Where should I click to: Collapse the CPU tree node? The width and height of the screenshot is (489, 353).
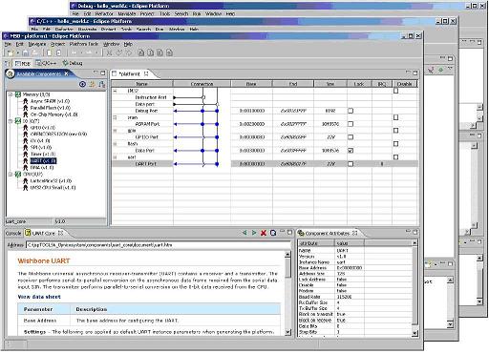[11, 175]
